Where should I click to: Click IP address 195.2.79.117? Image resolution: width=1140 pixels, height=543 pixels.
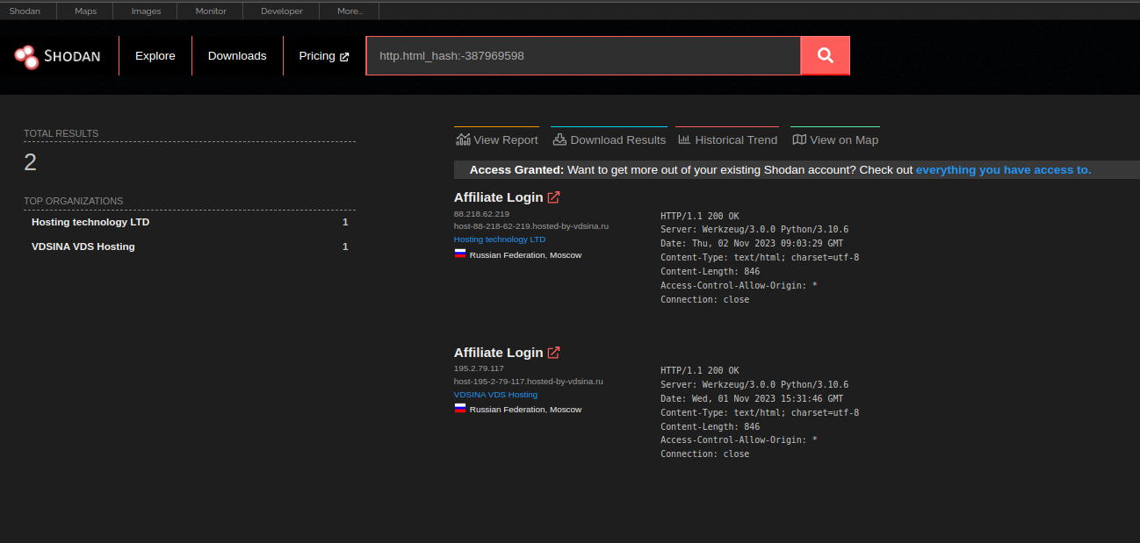[479, 368]
